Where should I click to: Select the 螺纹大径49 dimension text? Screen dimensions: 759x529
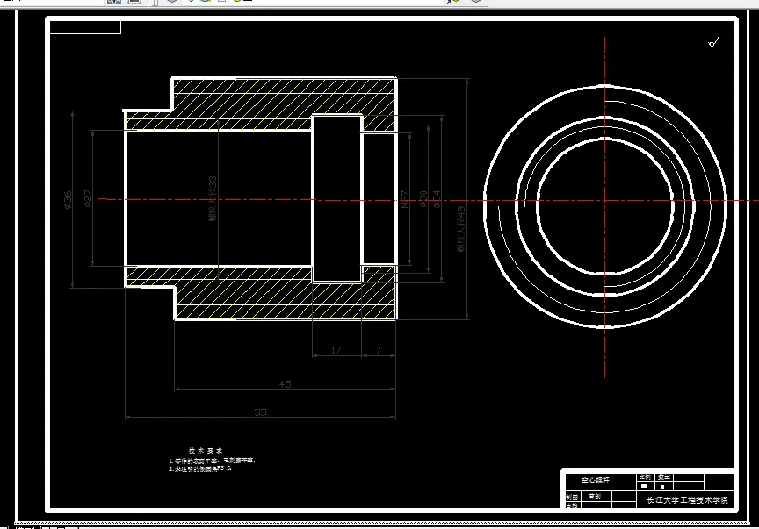461,229
